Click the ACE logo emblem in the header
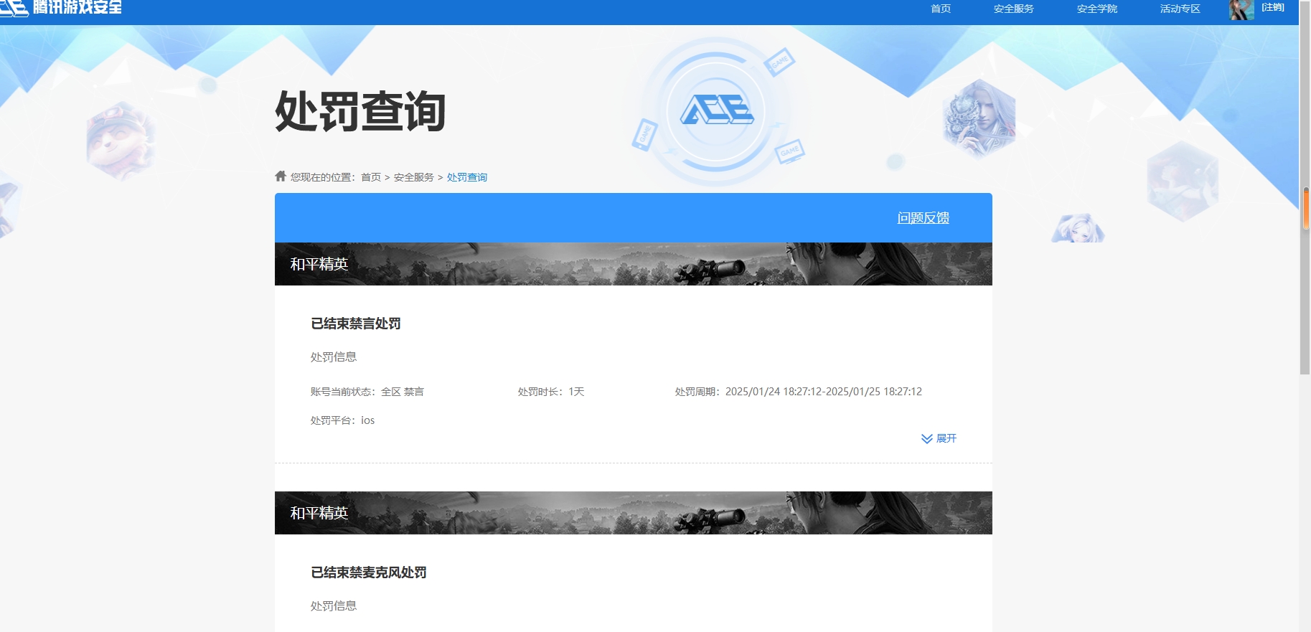The width and height of the screenshot is (1311, 632). coord(716,111)
